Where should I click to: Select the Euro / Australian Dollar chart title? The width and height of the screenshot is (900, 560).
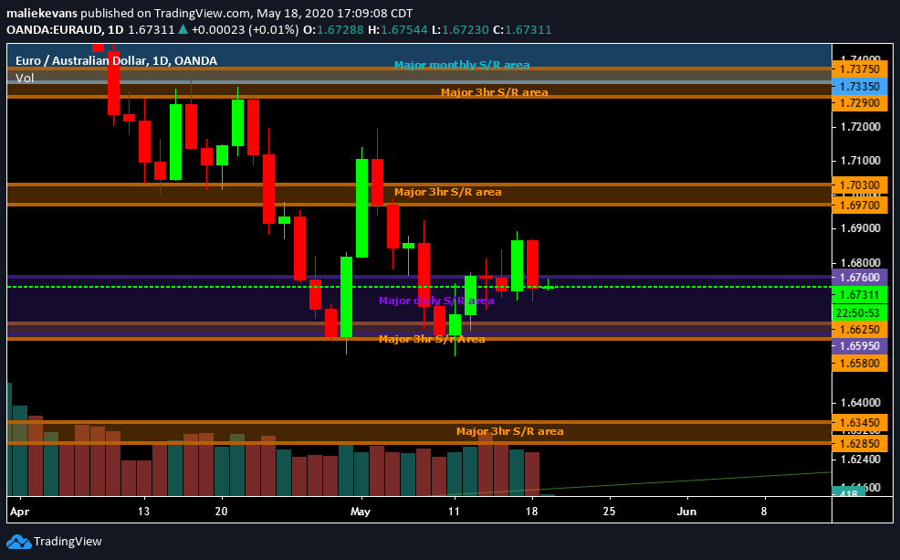click(x=116, y=60)
